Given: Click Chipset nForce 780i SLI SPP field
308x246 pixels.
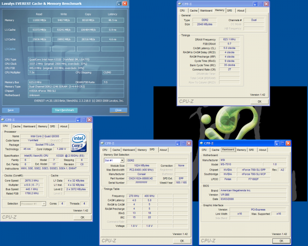Looking at the screenshot, I should pyautogui.click(x=254, y=170).
